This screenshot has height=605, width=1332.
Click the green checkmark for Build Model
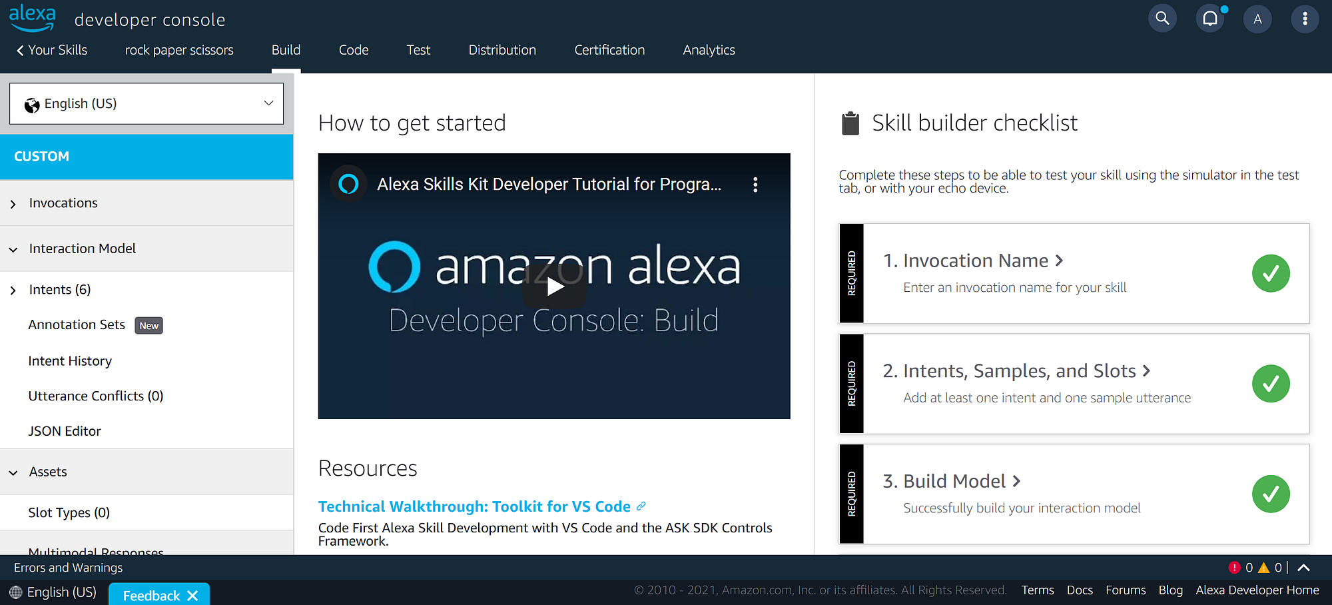[1271, 494]
